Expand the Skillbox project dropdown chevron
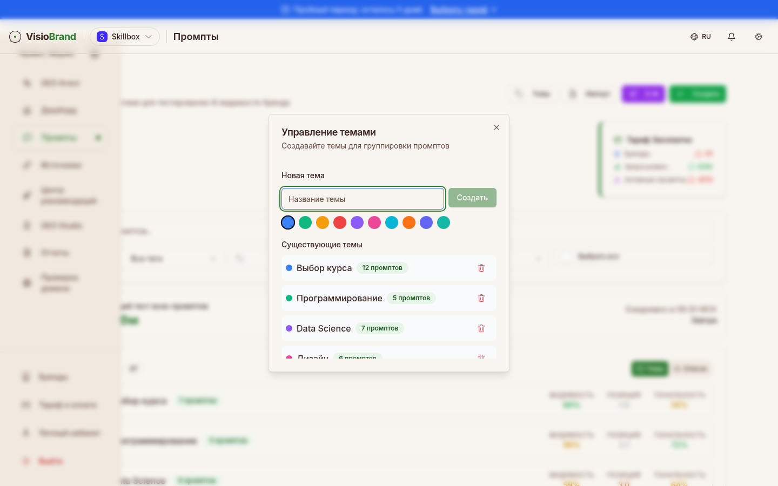 tap(149, 37)
